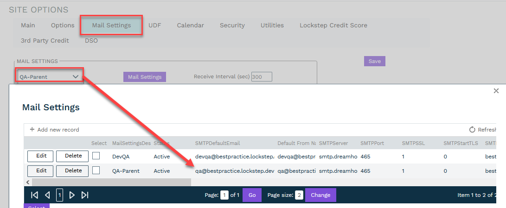506x208 pixels.
Task: Click the Refresh icon in grid
Action: coord(472,130)
